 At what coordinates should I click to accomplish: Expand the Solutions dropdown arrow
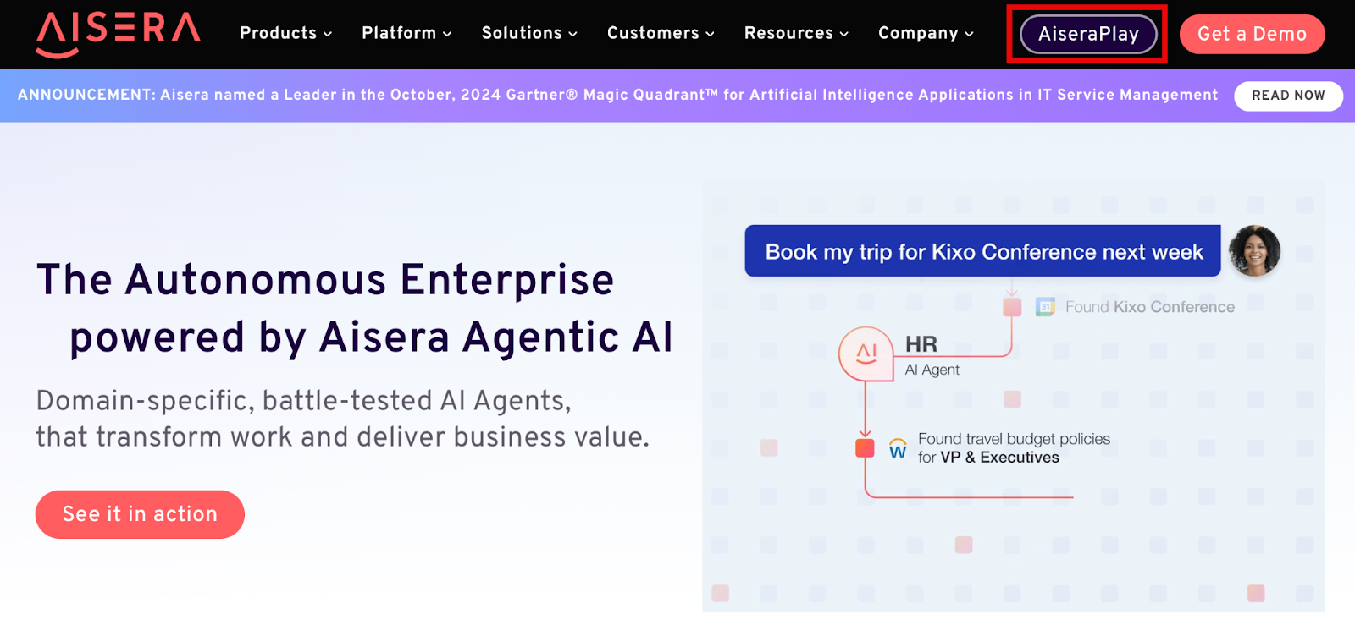point(572,35)
